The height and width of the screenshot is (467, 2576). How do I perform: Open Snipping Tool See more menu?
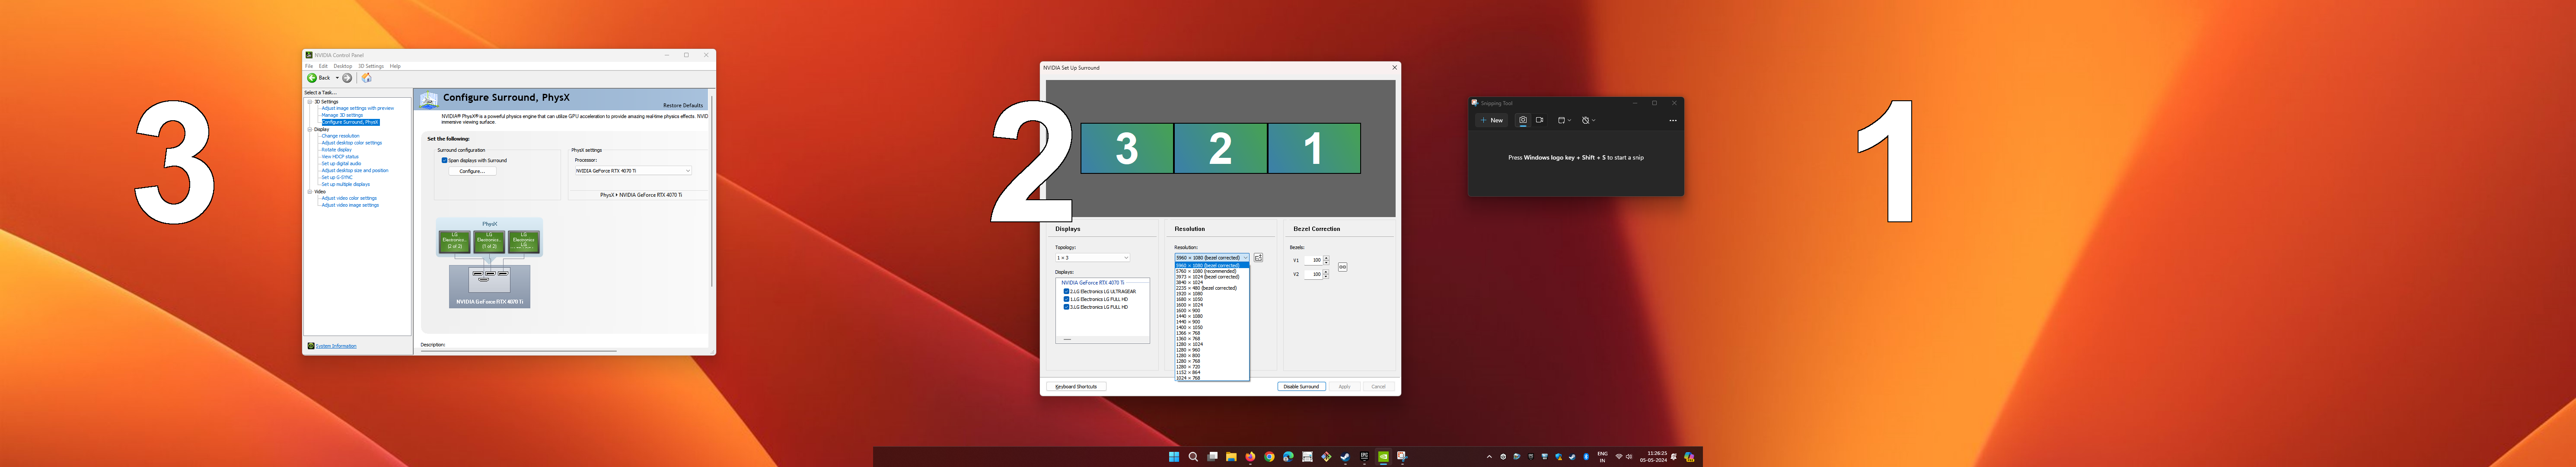coord(1673,120)
